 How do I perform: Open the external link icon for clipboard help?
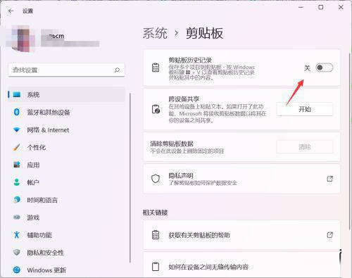(x=329, y=235)
